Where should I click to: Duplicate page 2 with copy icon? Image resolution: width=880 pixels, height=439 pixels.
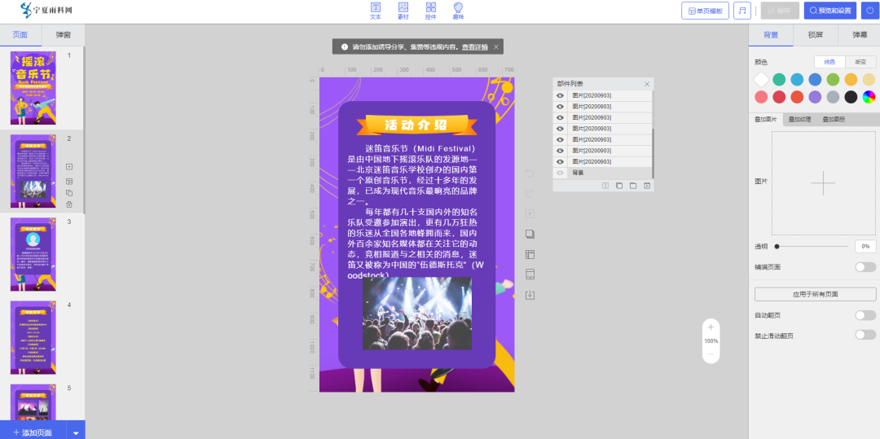point(69,193)
